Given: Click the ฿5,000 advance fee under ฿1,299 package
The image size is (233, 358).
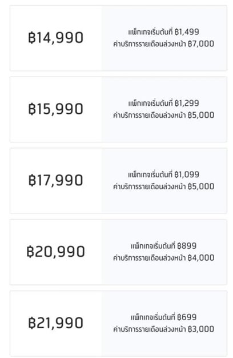Looking at the screenshot, I should click(x=164, y=115).
